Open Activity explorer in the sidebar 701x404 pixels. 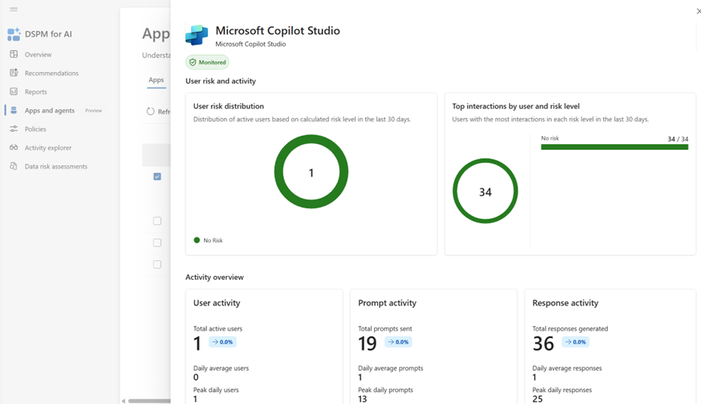click(x=48, y=148)
